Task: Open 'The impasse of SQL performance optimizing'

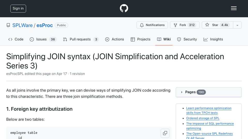Action: [210, 126]
